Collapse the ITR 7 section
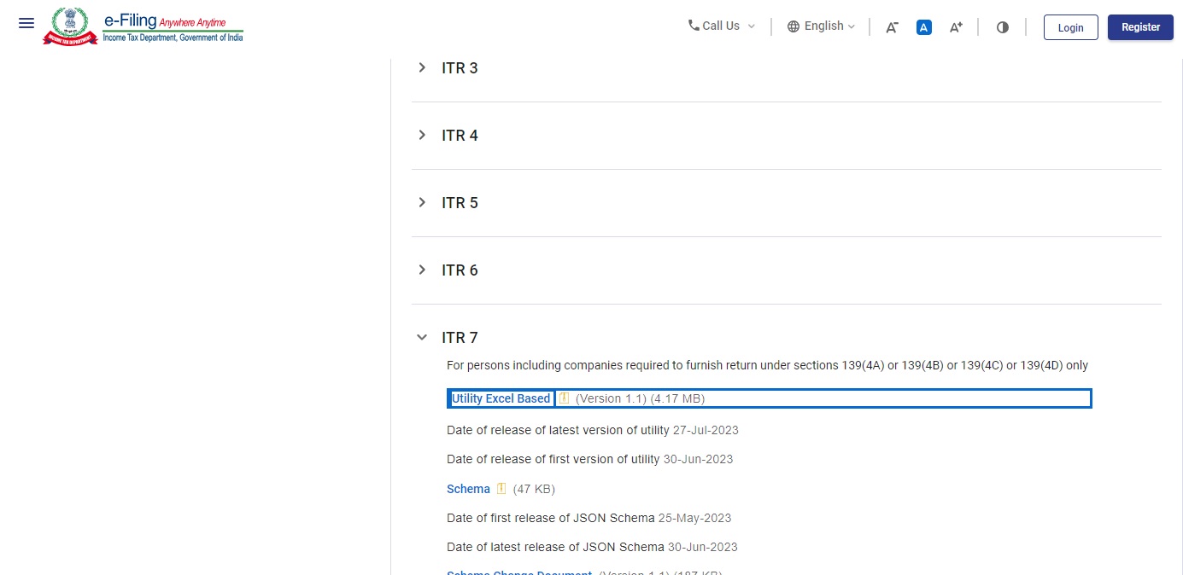Image resolution: width=1183 pixels, height=575 pixels. pyautogui.click(x=421, y=337)
